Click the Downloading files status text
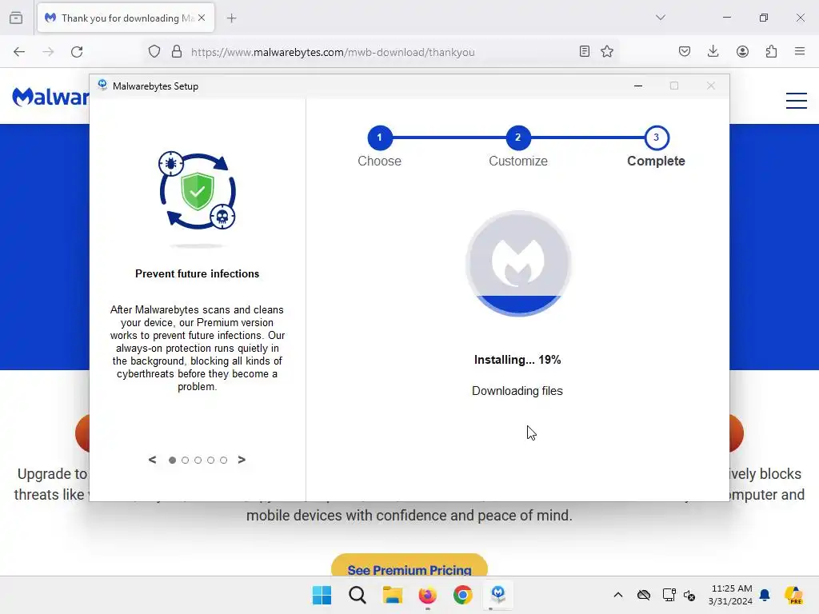This screenshot has width=819, height=614. [x=517, y=391]
